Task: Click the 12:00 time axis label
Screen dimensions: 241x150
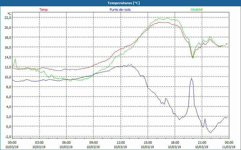Action: [x=121, y=143]
